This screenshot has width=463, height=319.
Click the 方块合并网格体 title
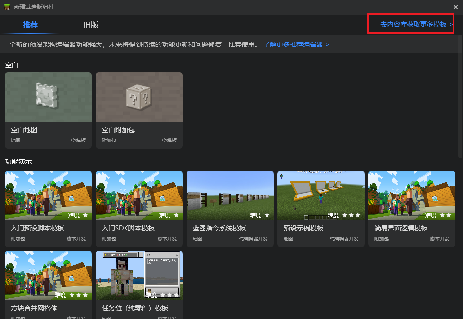(x=34, y=308)
